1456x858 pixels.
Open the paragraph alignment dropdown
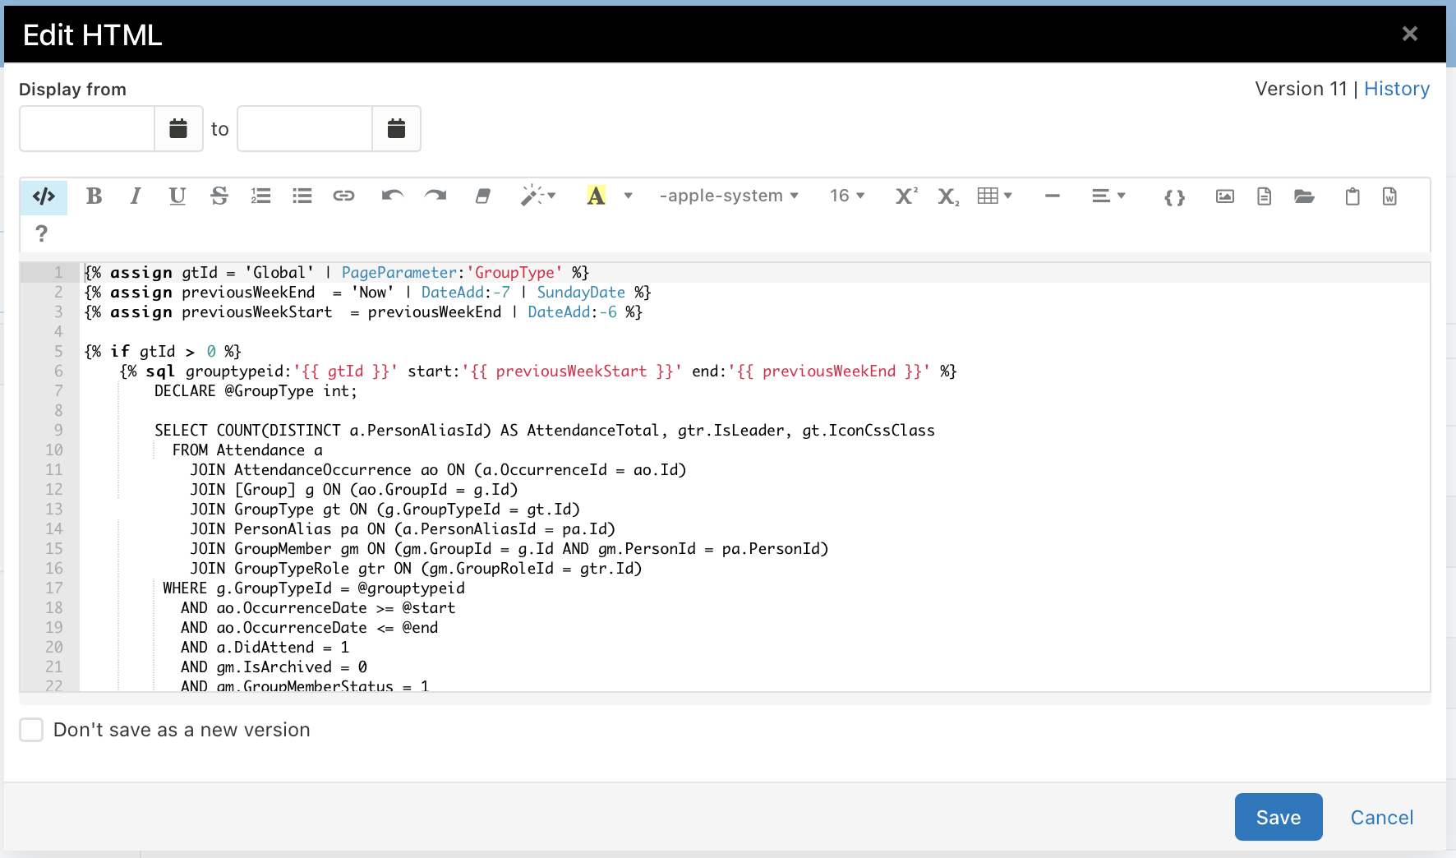(x=1108, y=196)
